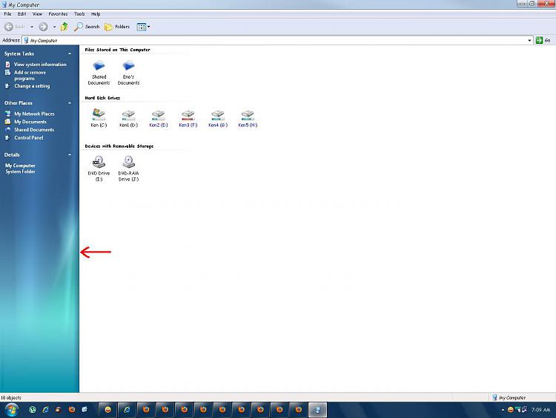Click the '10 objects' status bar text

coord(11,398)
